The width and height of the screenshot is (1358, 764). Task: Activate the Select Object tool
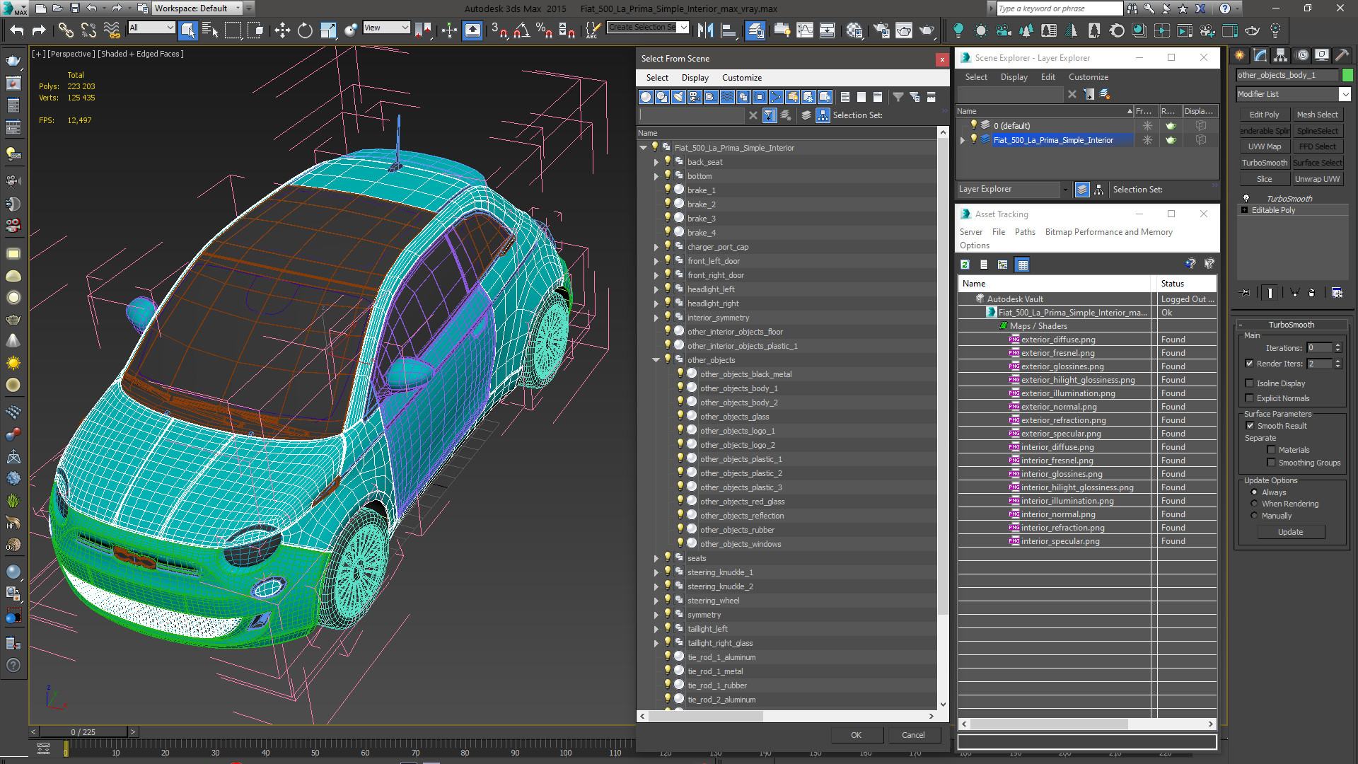click(x=187, y=30)
